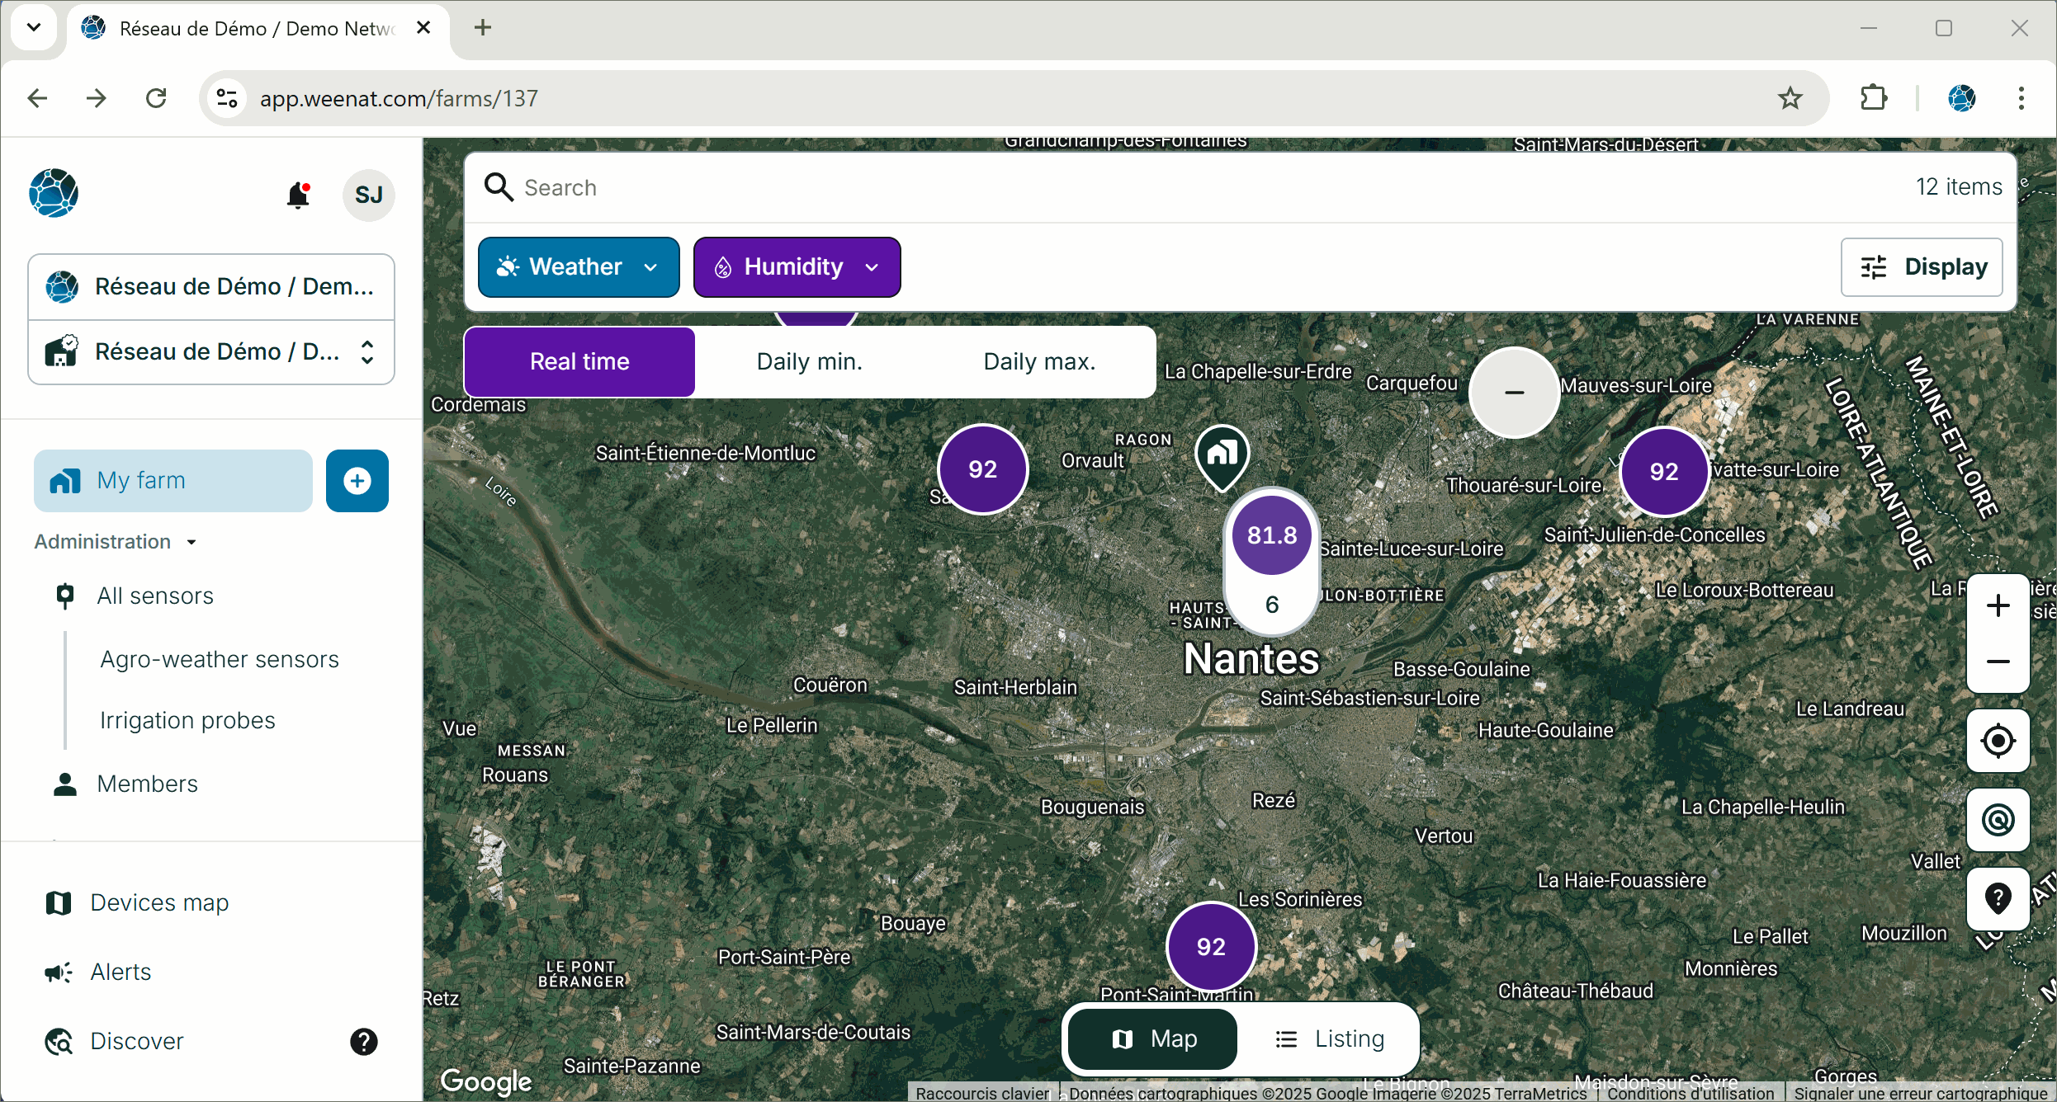Image resolution: width=2057 pixels, height=1102 pixels.
Task: Click the farm home marker on map
Action: tap(1222, 457)
